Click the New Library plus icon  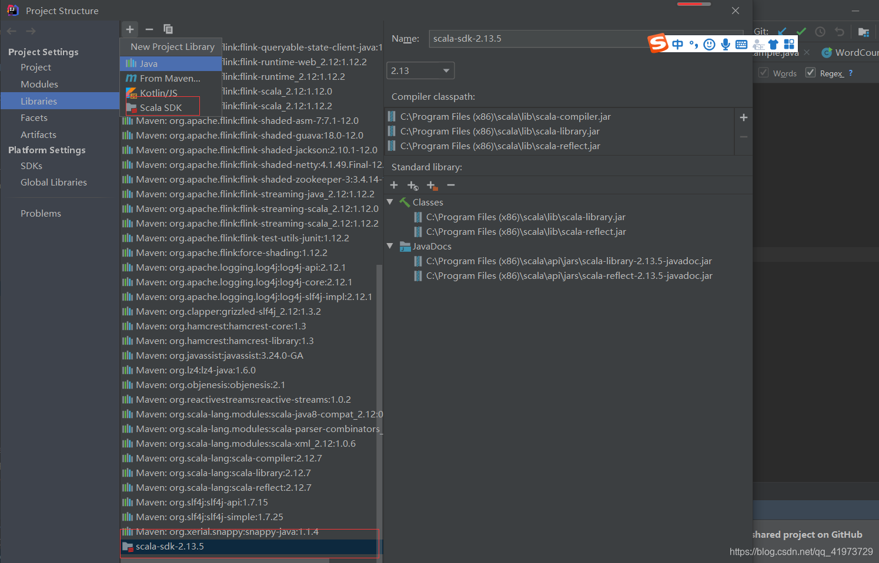pyautogui.click(x=129, y=29)
